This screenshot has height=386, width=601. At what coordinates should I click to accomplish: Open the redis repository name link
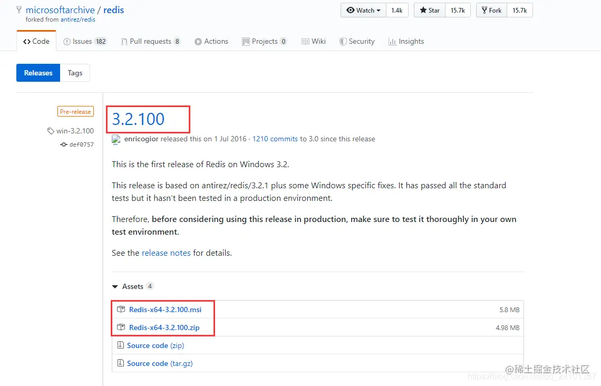pyautogui.click(x=113, y=10)
